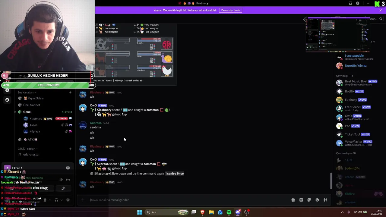The width and height of the screenshot is (386, 217).
Task: Open the Discord inbox icon
Action: point(350,3)
